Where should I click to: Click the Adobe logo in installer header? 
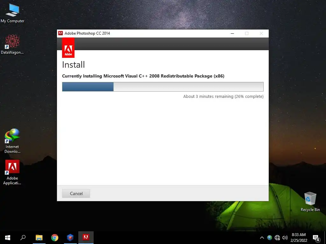[68, 48]
